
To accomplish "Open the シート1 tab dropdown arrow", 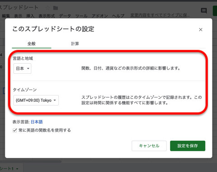I will click(17, 169).
